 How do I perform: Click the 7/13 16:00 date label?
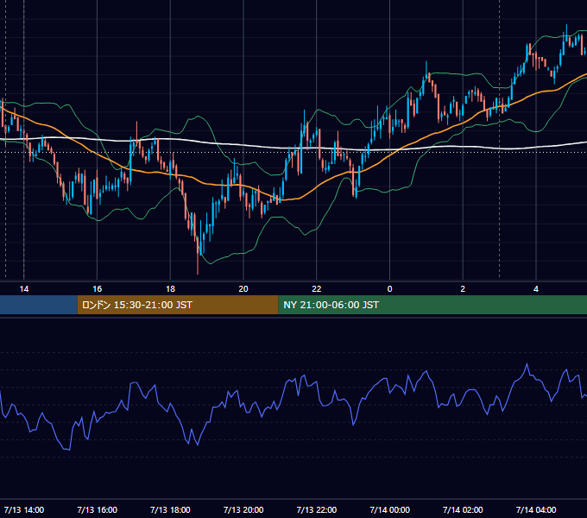[97, 509]
